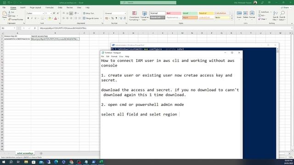Apply the yellow fill color
Viewport: 294px width, 165px height.
pos(50,18)
